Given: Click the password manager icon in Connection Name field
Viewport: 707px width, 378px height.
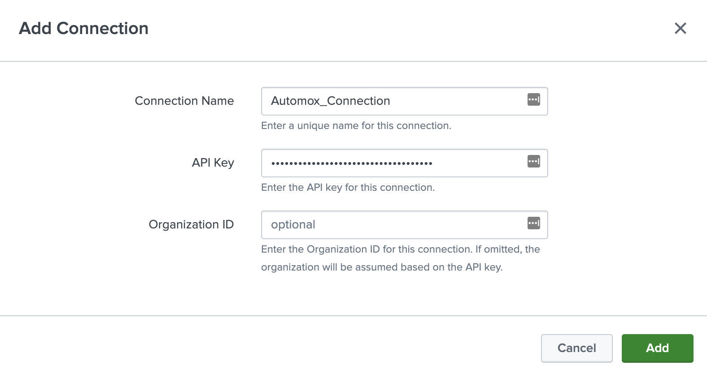Looking at the screenshot, I should (533, 99).
